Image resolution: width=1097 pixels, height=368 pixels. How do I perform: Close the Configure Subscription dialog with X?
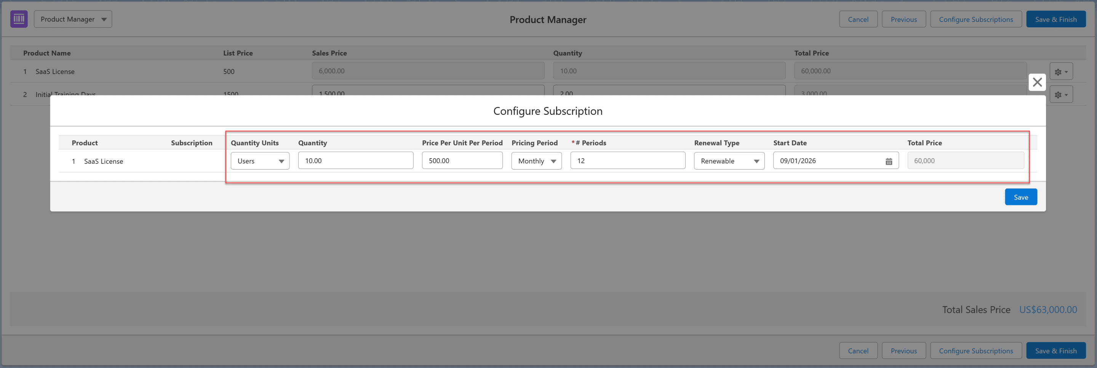1036,82
